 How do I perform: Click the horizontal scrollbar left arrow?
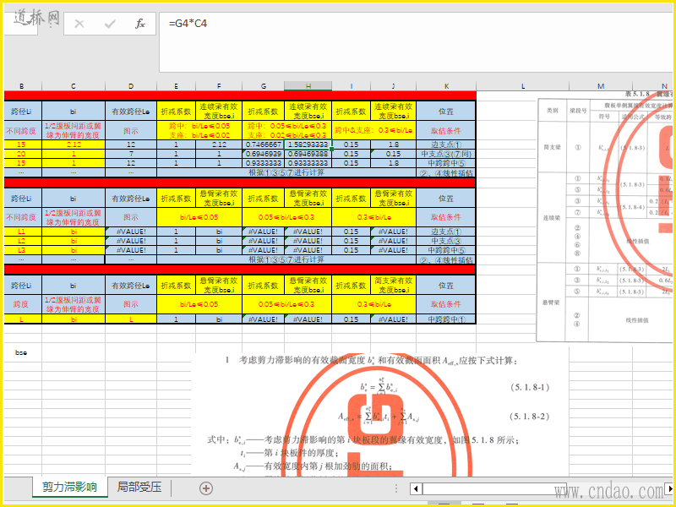[x=416, y=489]
